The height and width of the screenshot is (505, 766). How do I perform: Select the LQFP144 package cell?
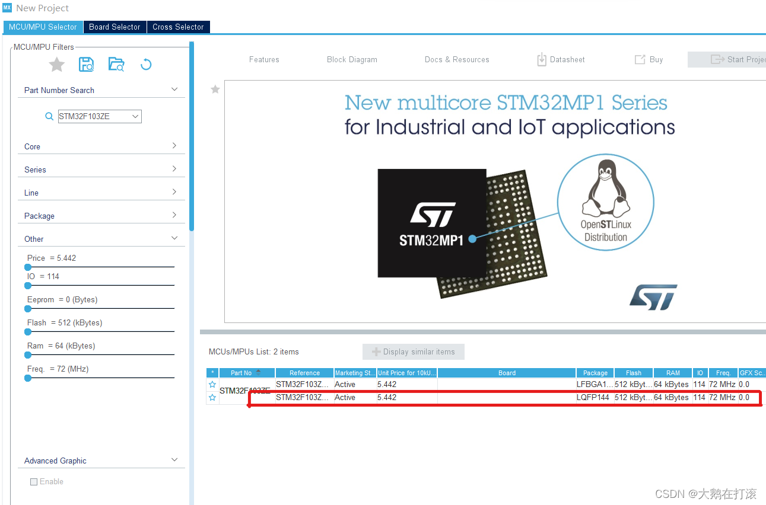(595, 398)
